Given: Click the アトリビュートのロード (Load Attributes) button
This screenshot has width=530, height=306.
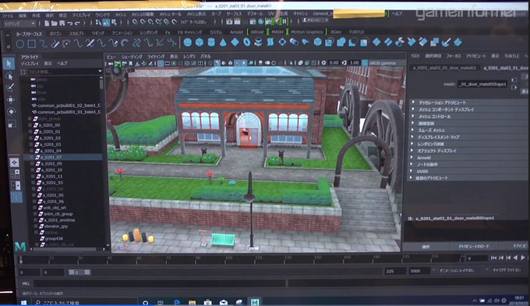Looking at the screenshot, I should tap(473, 247).
